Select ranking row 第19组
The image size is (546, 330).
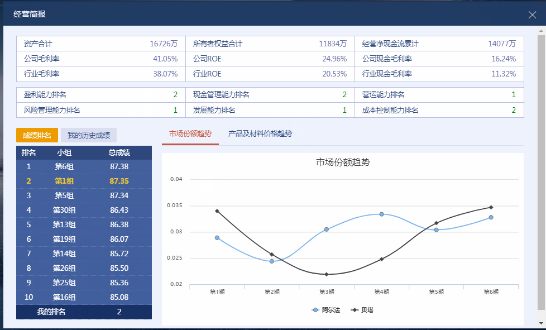pyautogui.click(x=84, y=239)
